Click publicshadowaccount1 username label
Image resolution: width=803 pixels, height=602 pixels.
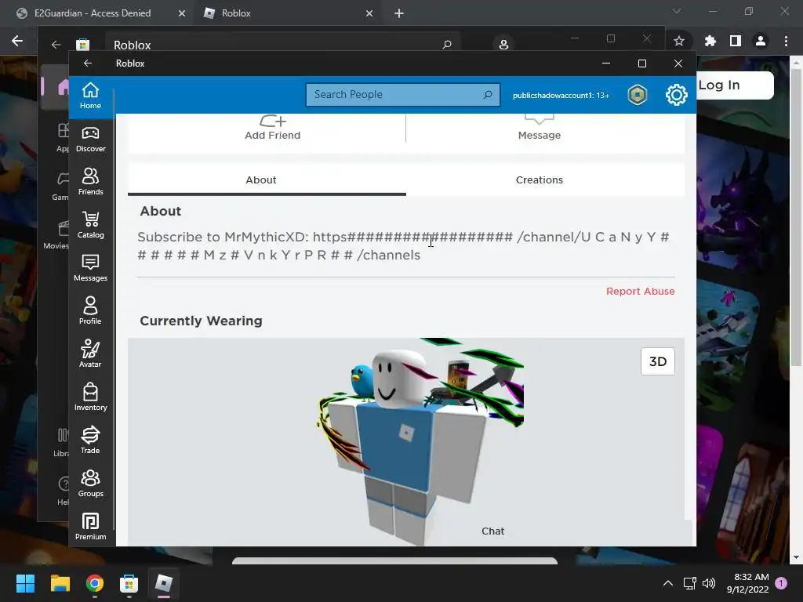pos(561,95)
